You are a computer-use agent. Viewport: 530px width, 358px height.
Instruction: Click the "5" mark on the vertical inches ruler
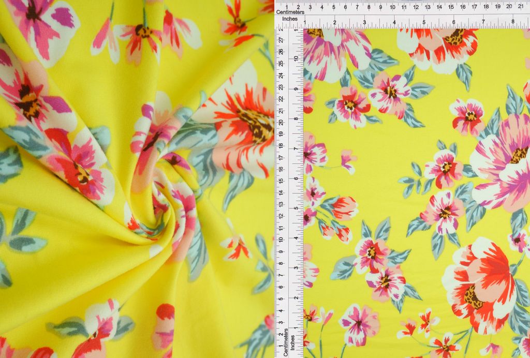pyautogui.click(x=296, y=208)
